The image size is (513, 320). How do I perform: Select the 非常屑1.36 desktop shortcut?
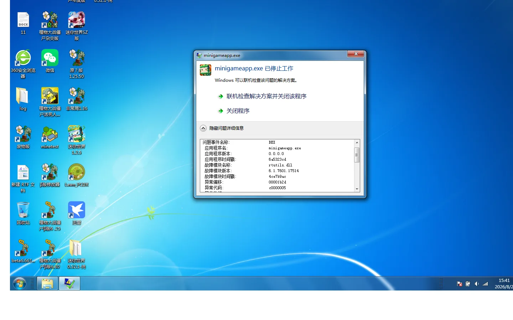(77, 99)
